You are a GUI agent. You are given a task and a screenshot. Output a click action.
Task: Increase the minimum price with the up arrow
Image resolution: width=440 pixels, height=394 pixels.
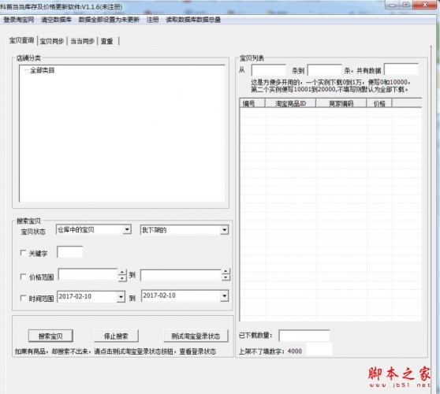click(122, 272)
